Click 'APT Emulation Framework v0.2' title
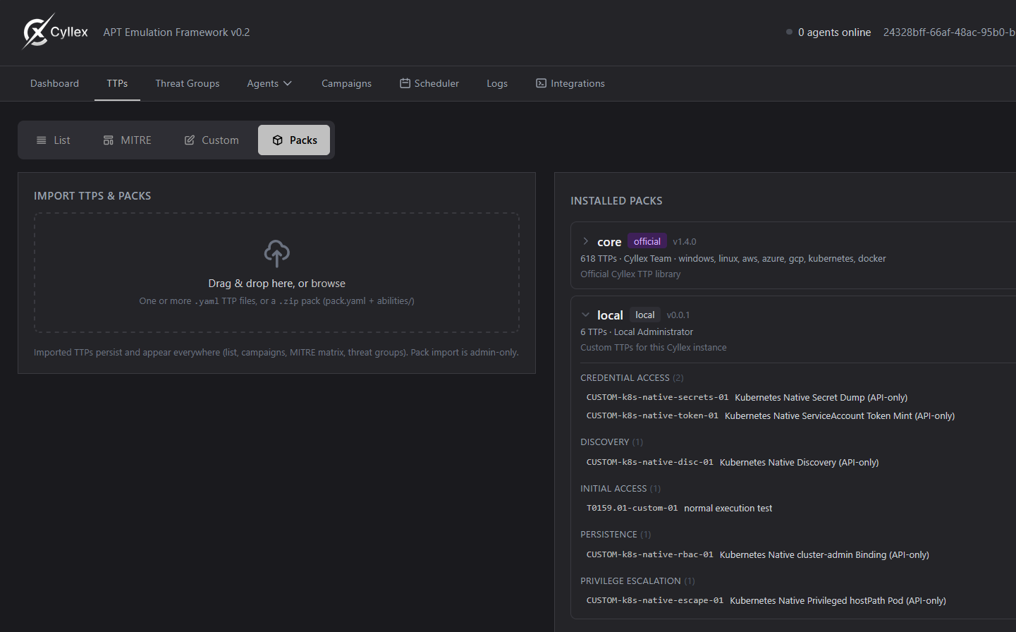The image size is (1016, 632). coord(176,32)
